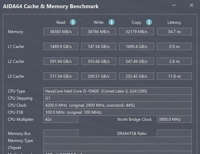The width and height of the screenshot is (200, 154).
Task: Click the L3 Cache latency 11.8 ns field
Action: click(x=174, y=76)
